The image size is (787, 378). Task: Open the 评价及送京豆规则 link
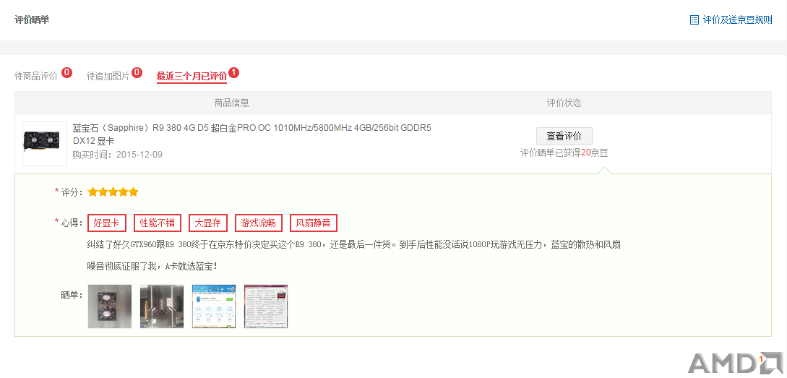coord(737,20)
